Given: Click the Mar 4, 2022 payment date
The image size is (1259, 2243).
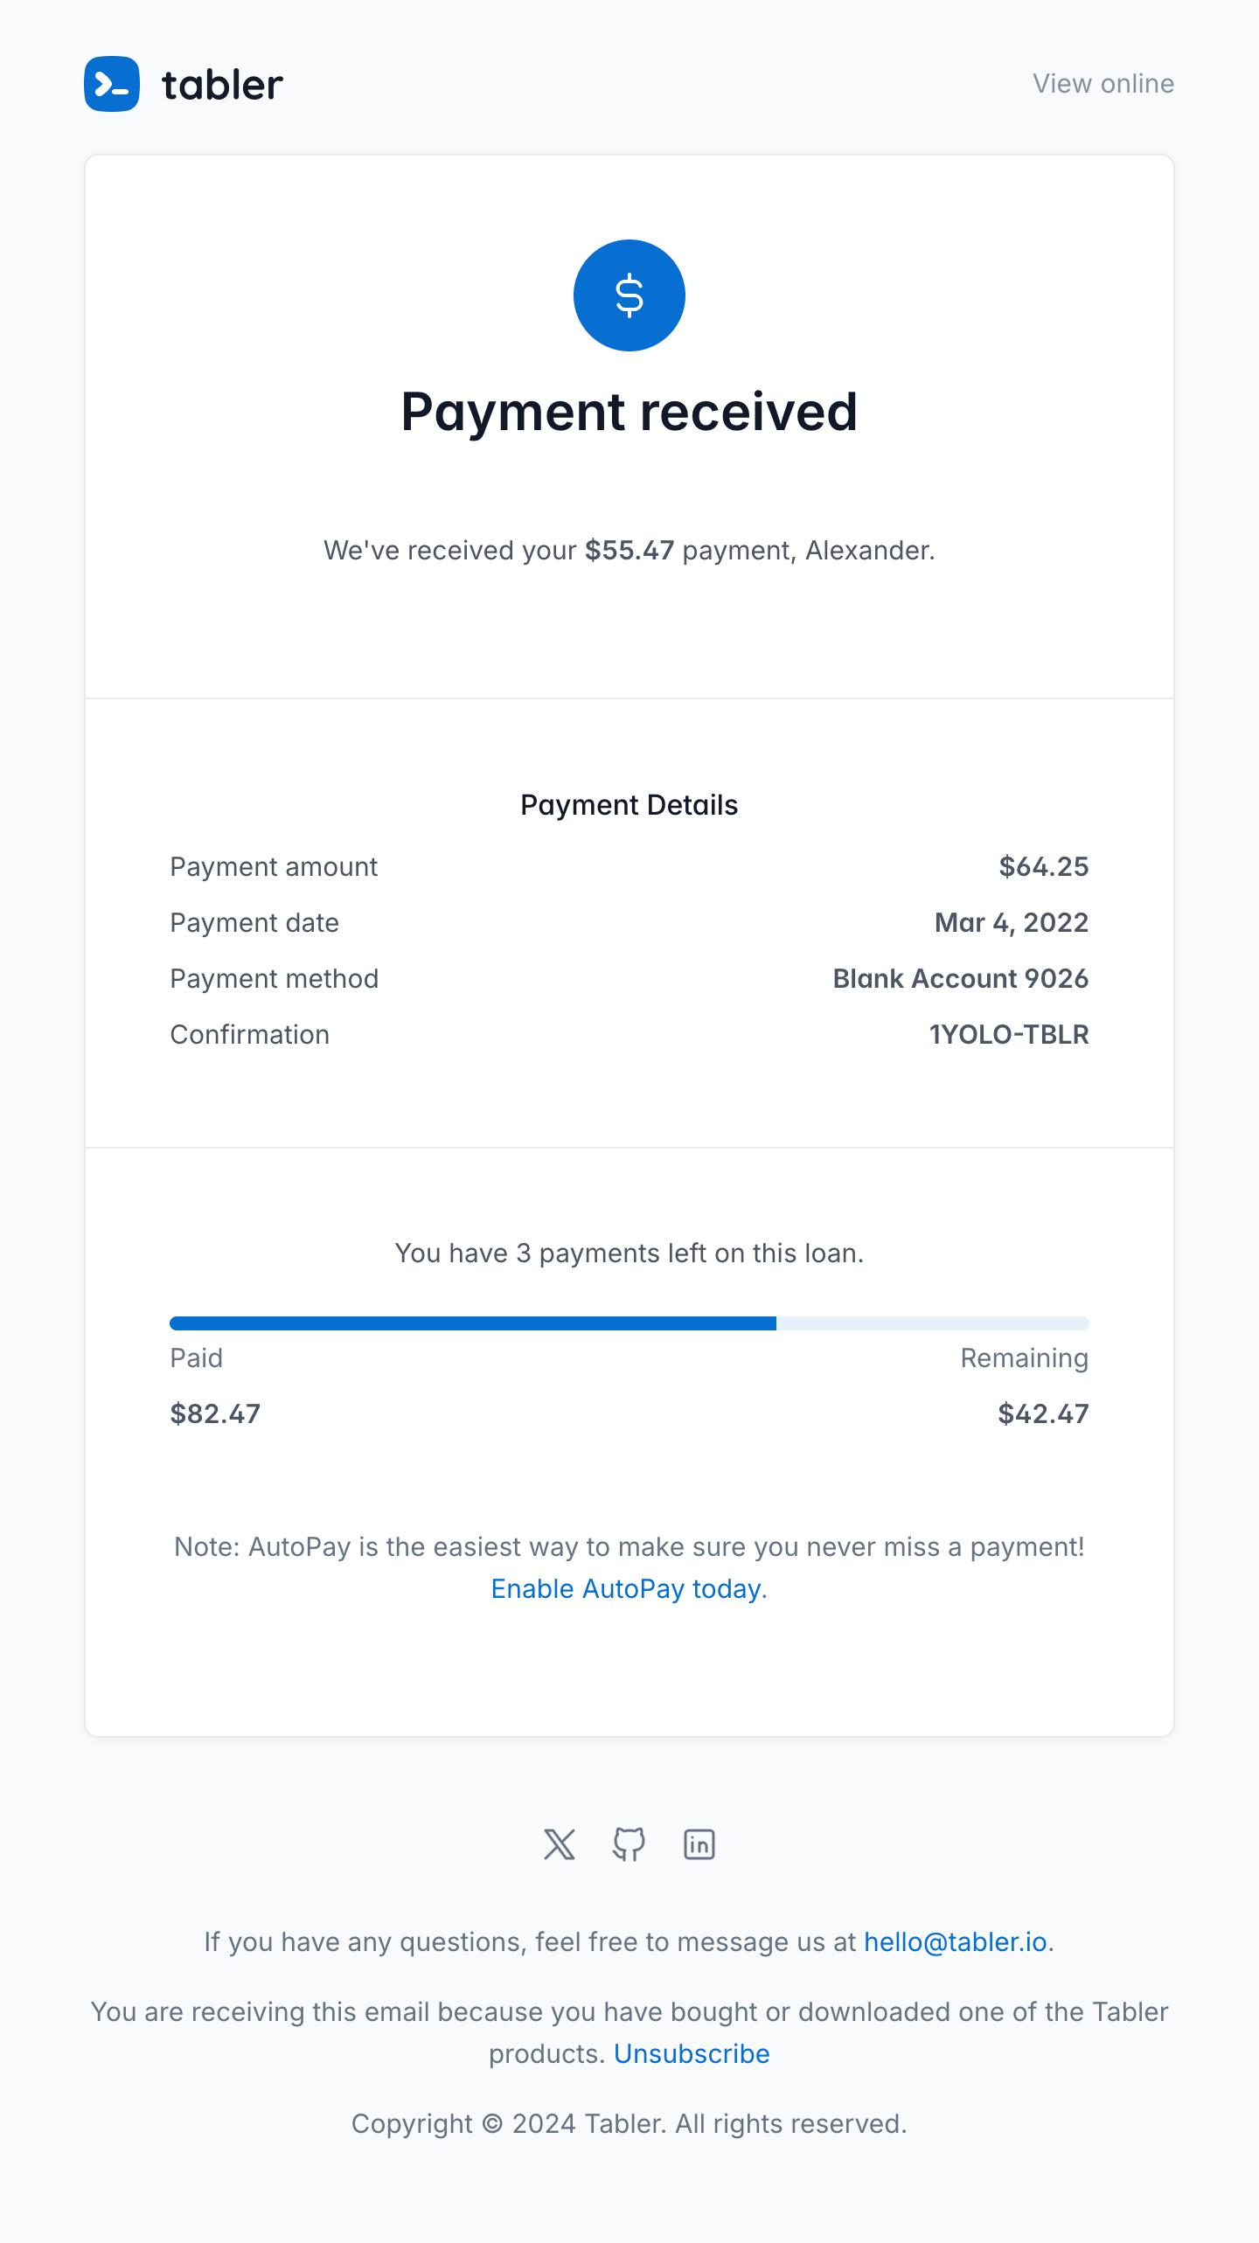Looking at the screenshot, I should [x=1012, y=922].
